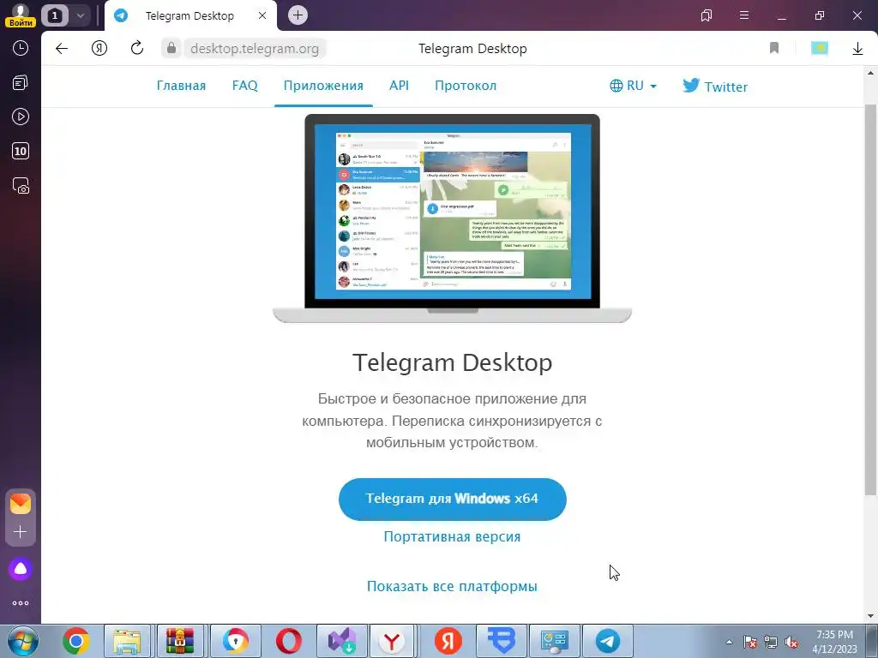Open the Главная navigation link
This screenshot has width=878, height=658.
click(x=181, y=86)
